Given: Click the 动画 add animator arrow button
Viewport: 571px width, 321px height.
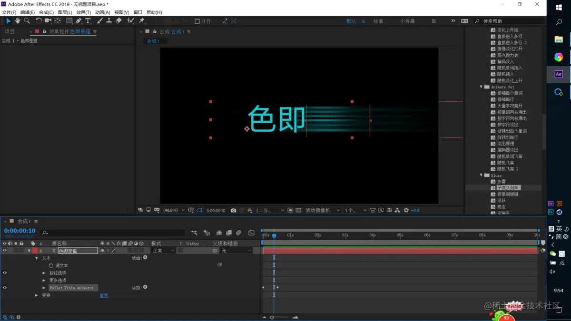Looking at the screenshot, I should click(145, 258).
